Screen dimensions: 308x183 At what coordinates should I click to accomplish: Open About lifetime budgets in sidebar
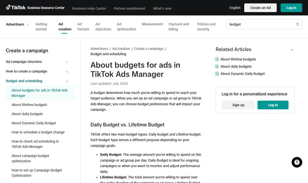tap(29, 105)
